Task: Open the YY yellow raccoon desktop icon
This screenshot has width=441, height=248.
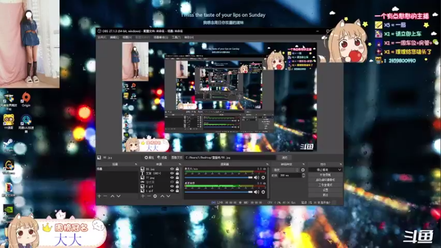Action: coord(9,121)
